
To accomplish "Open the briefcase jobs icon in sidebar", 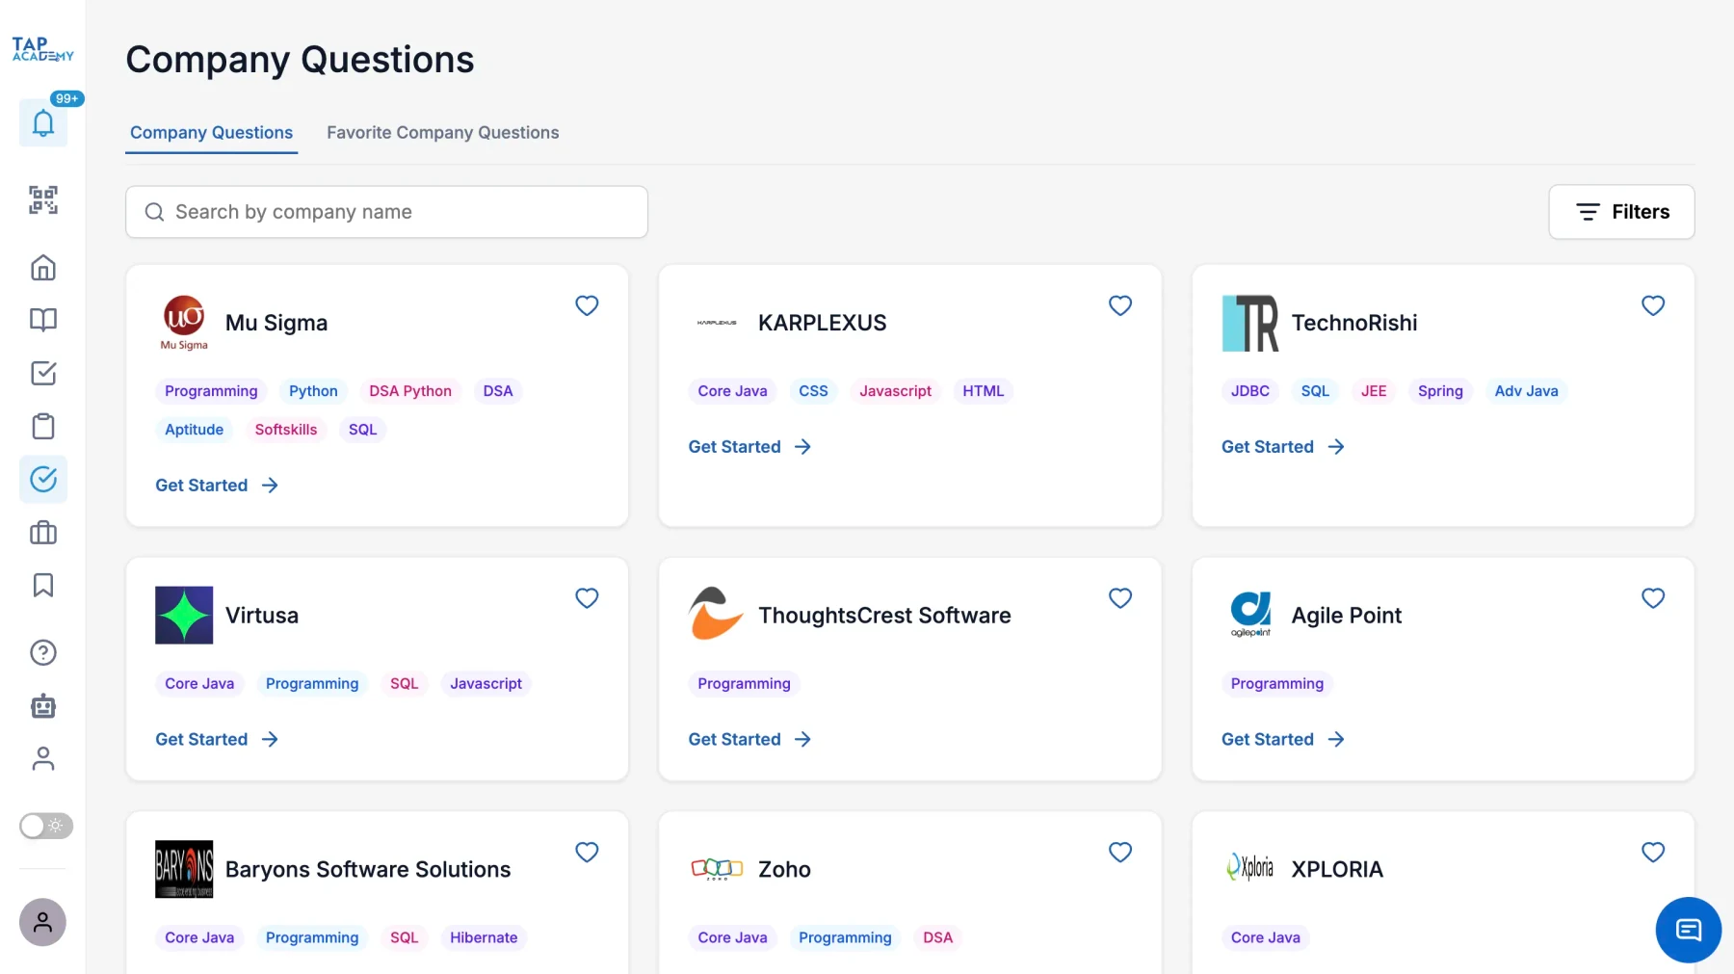I will point(43,533).
